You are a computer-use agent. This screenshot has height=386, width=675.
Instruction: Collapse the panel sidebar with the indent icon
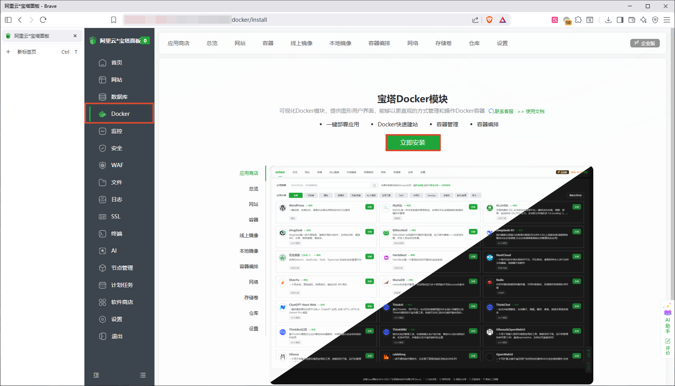click(x=96, y=375)
